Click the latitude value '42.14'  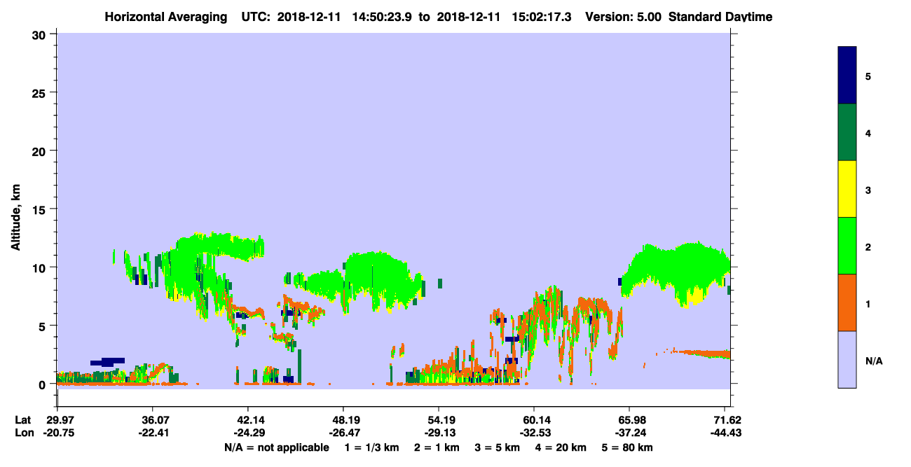[248, 420]
